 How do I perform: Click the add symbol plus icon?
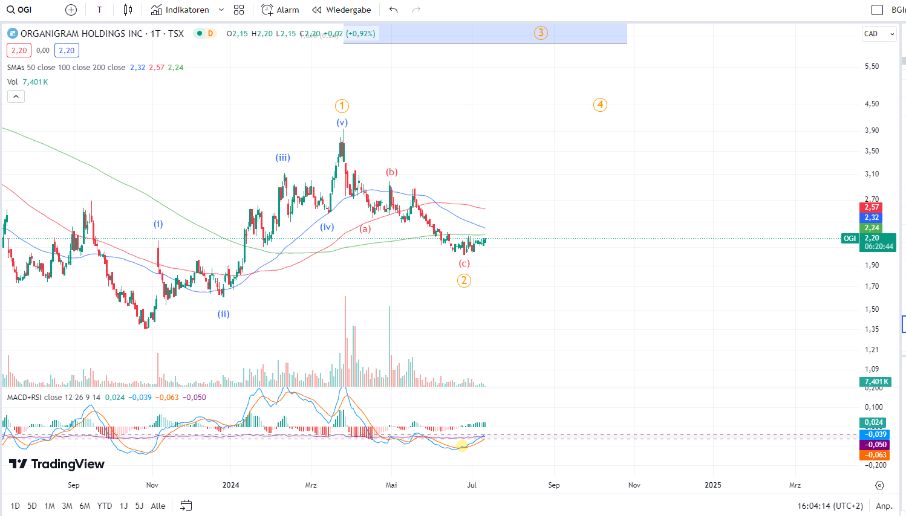71,10
